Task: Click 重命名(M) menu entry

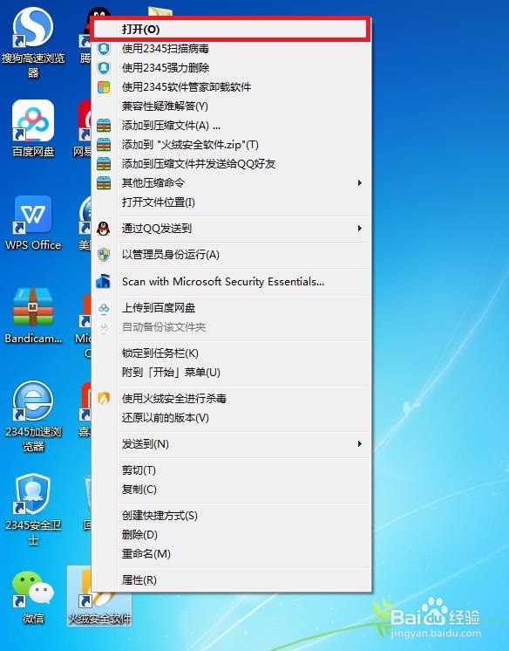Action: (x=231, y=554)
